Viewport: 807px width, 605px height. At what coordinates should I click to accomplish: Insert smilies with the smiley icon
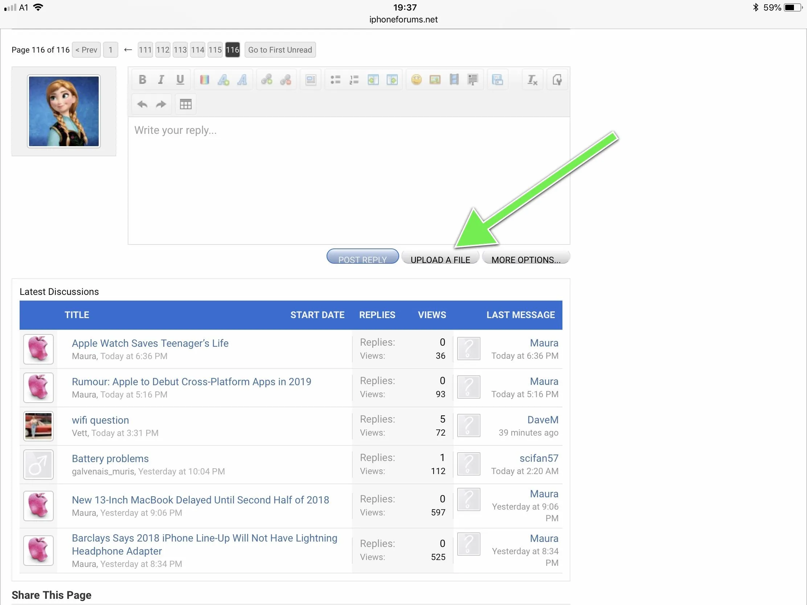coord(416,79)
